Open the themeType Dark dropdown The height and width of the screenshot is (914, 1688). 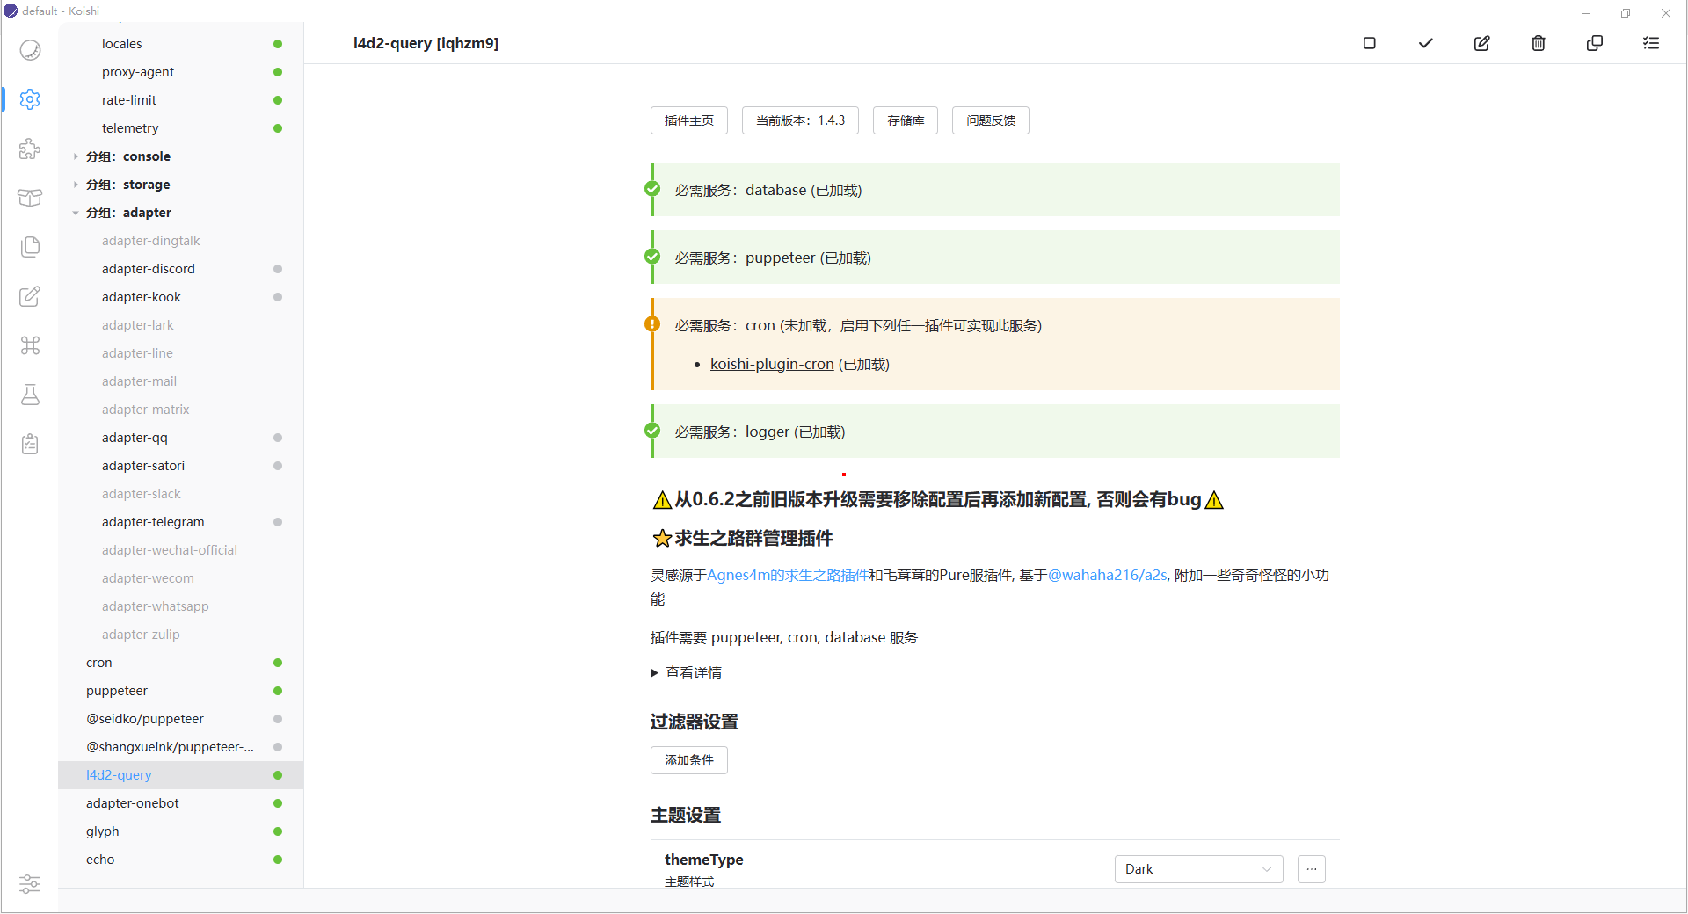coord(1197,869)
